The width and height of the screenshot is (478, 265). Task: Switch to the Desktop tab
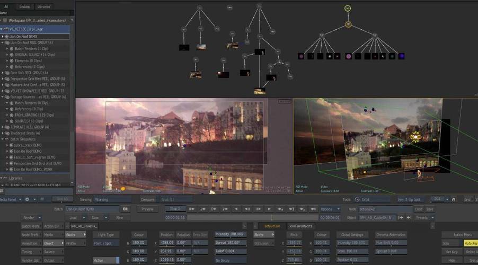click(25, 7)
